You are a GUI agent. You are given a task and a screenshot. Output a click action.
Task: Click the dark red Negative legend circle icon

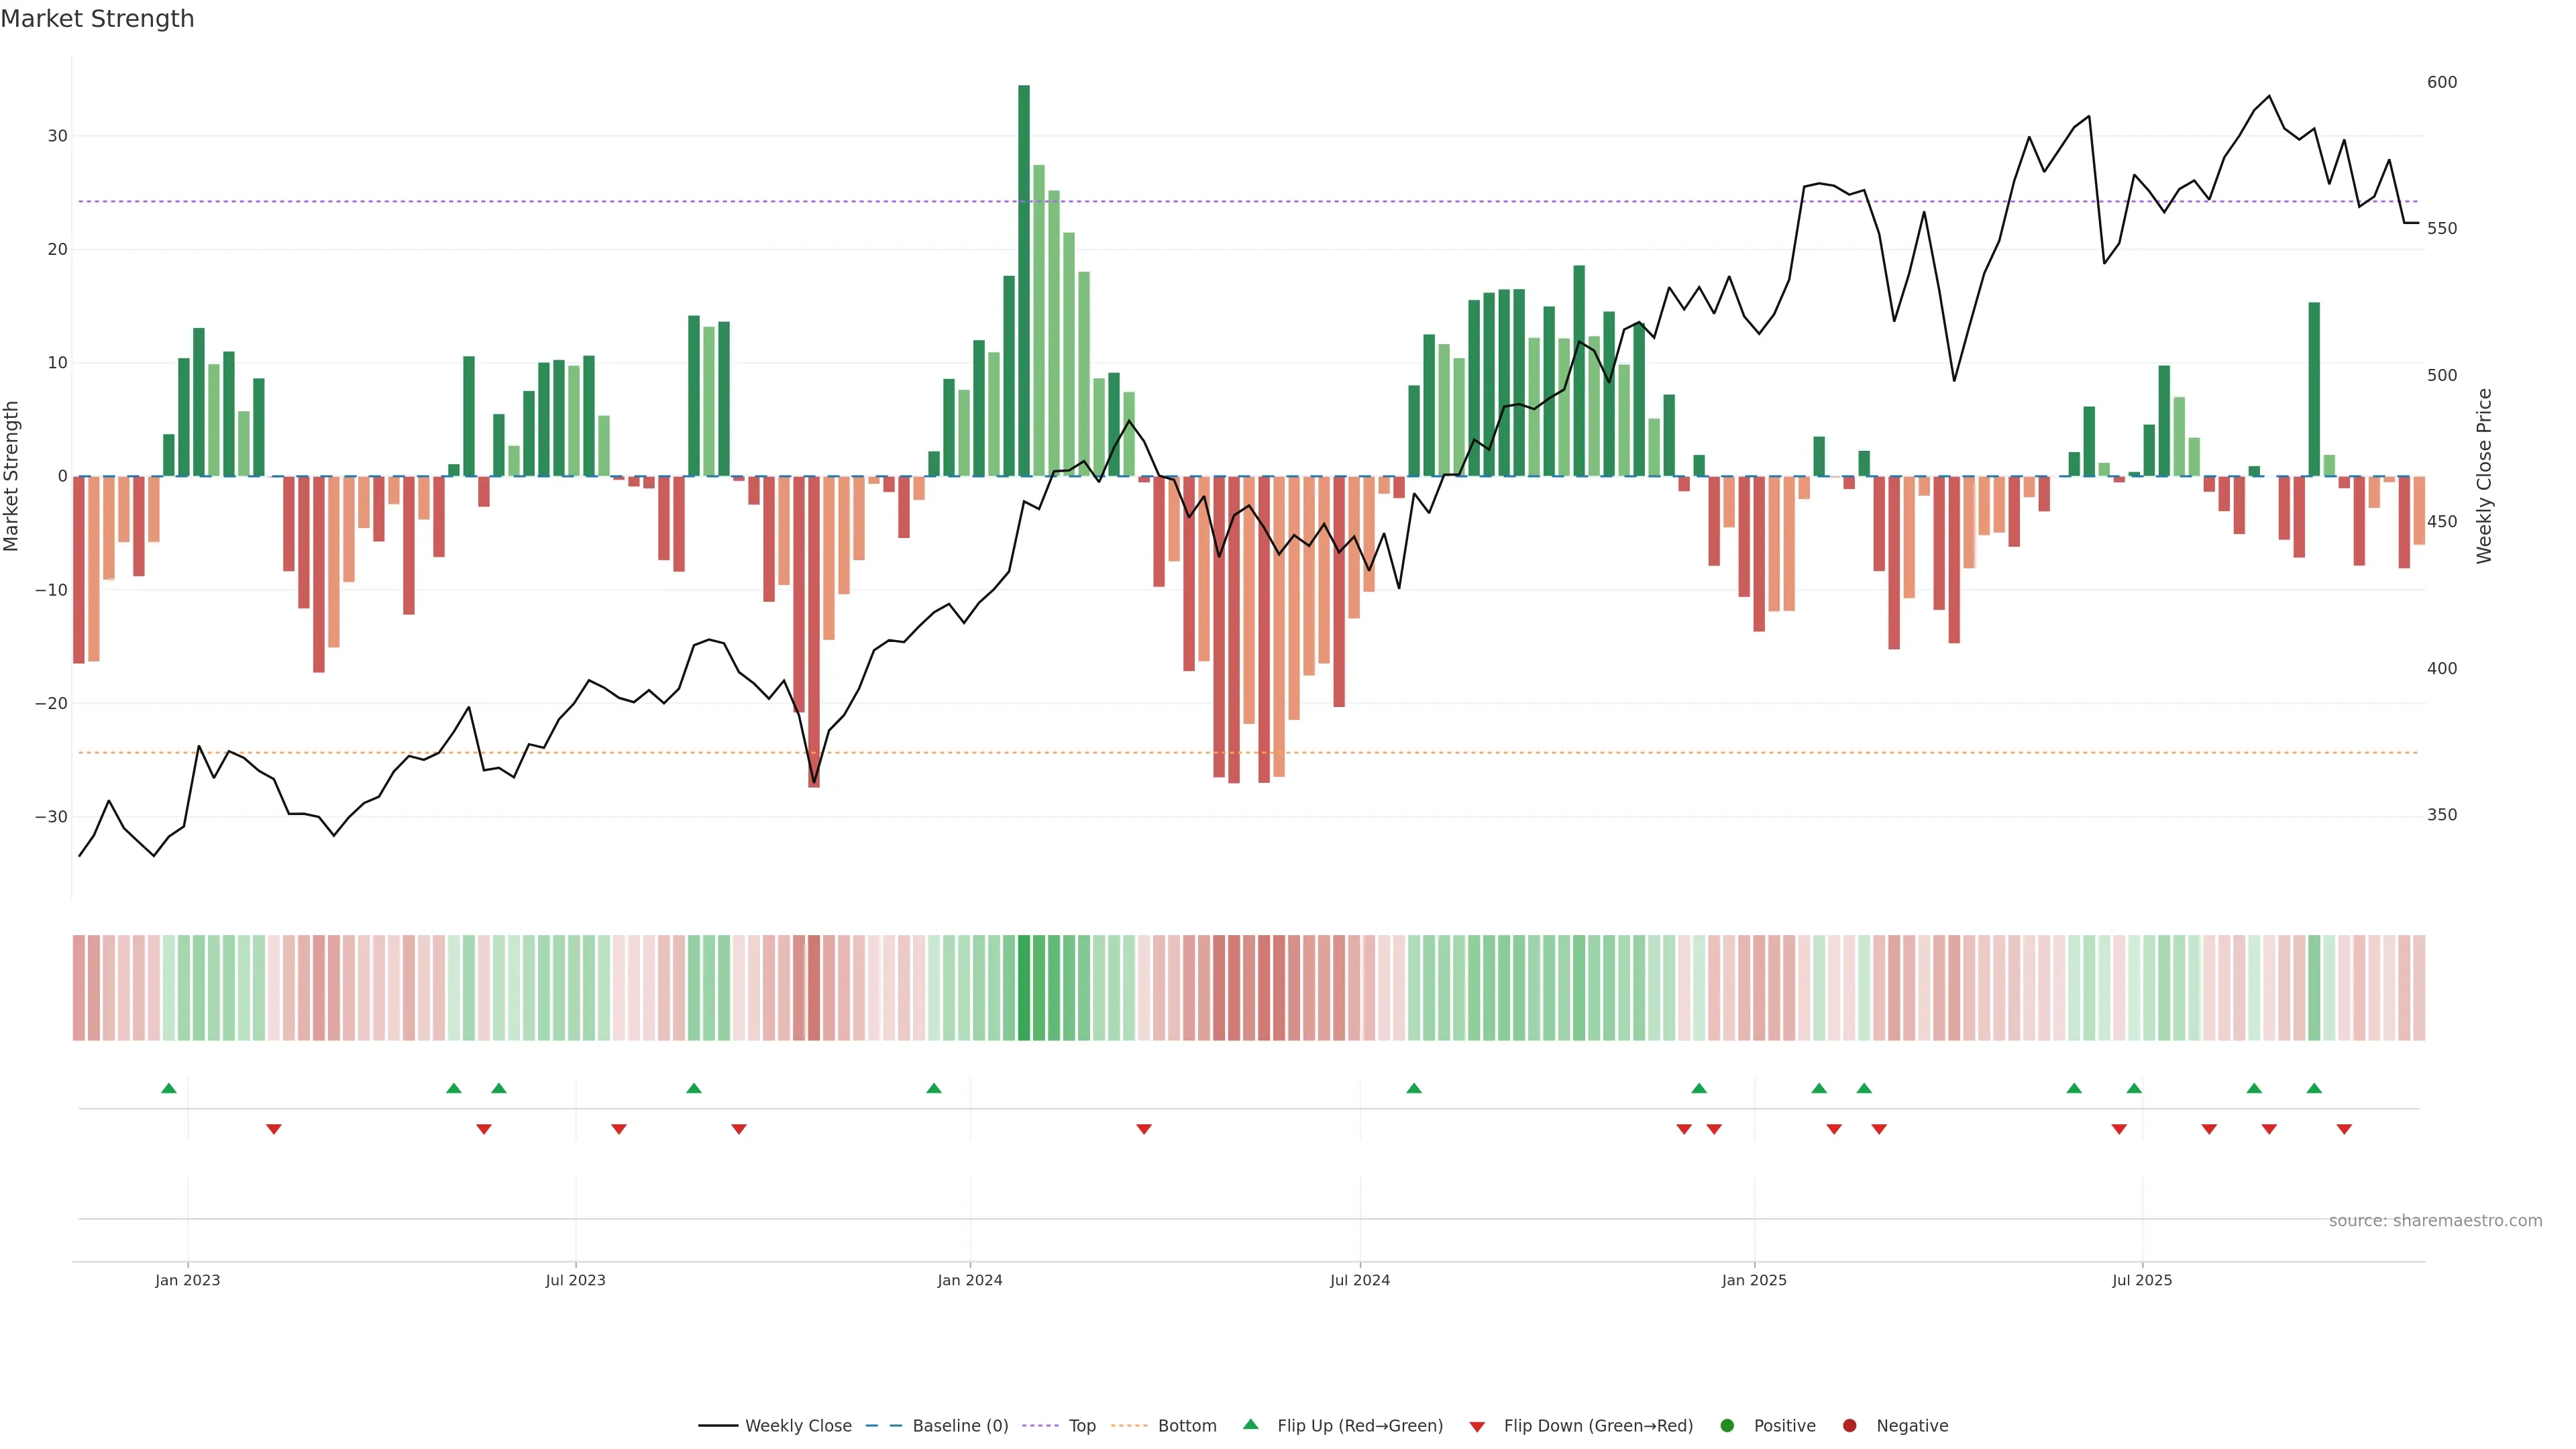1849,1425
